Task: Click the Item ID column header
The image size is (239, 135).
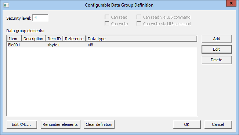Action: click(x=54, y=39)
